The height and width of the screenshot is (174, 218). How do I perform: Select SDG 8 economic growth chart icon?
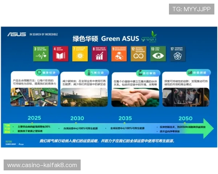[100, 54]
